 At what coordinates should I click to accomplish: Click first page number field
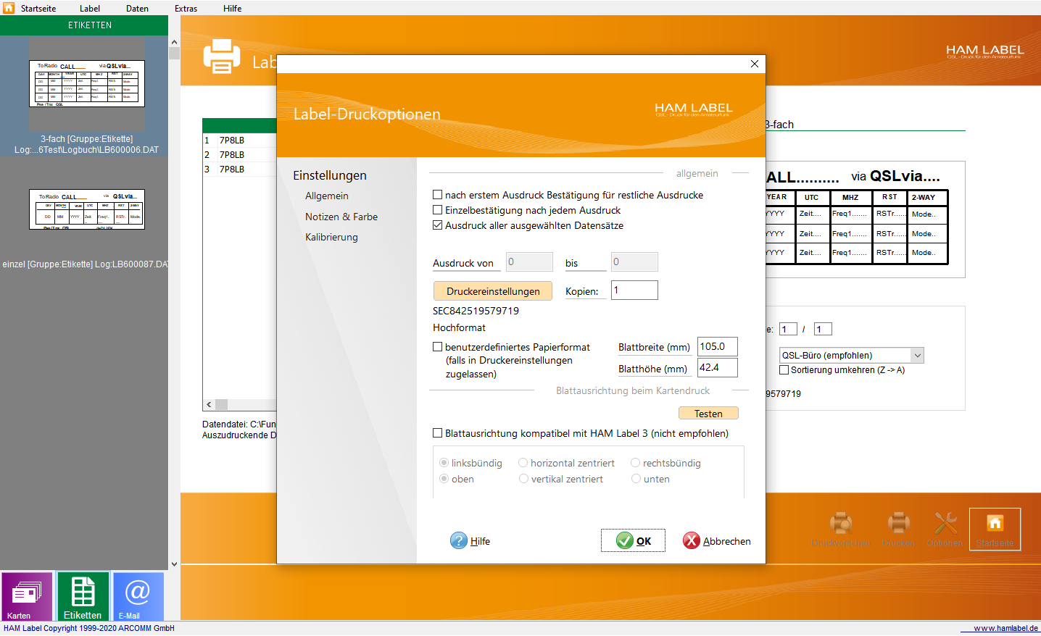(x=788, y=329)
